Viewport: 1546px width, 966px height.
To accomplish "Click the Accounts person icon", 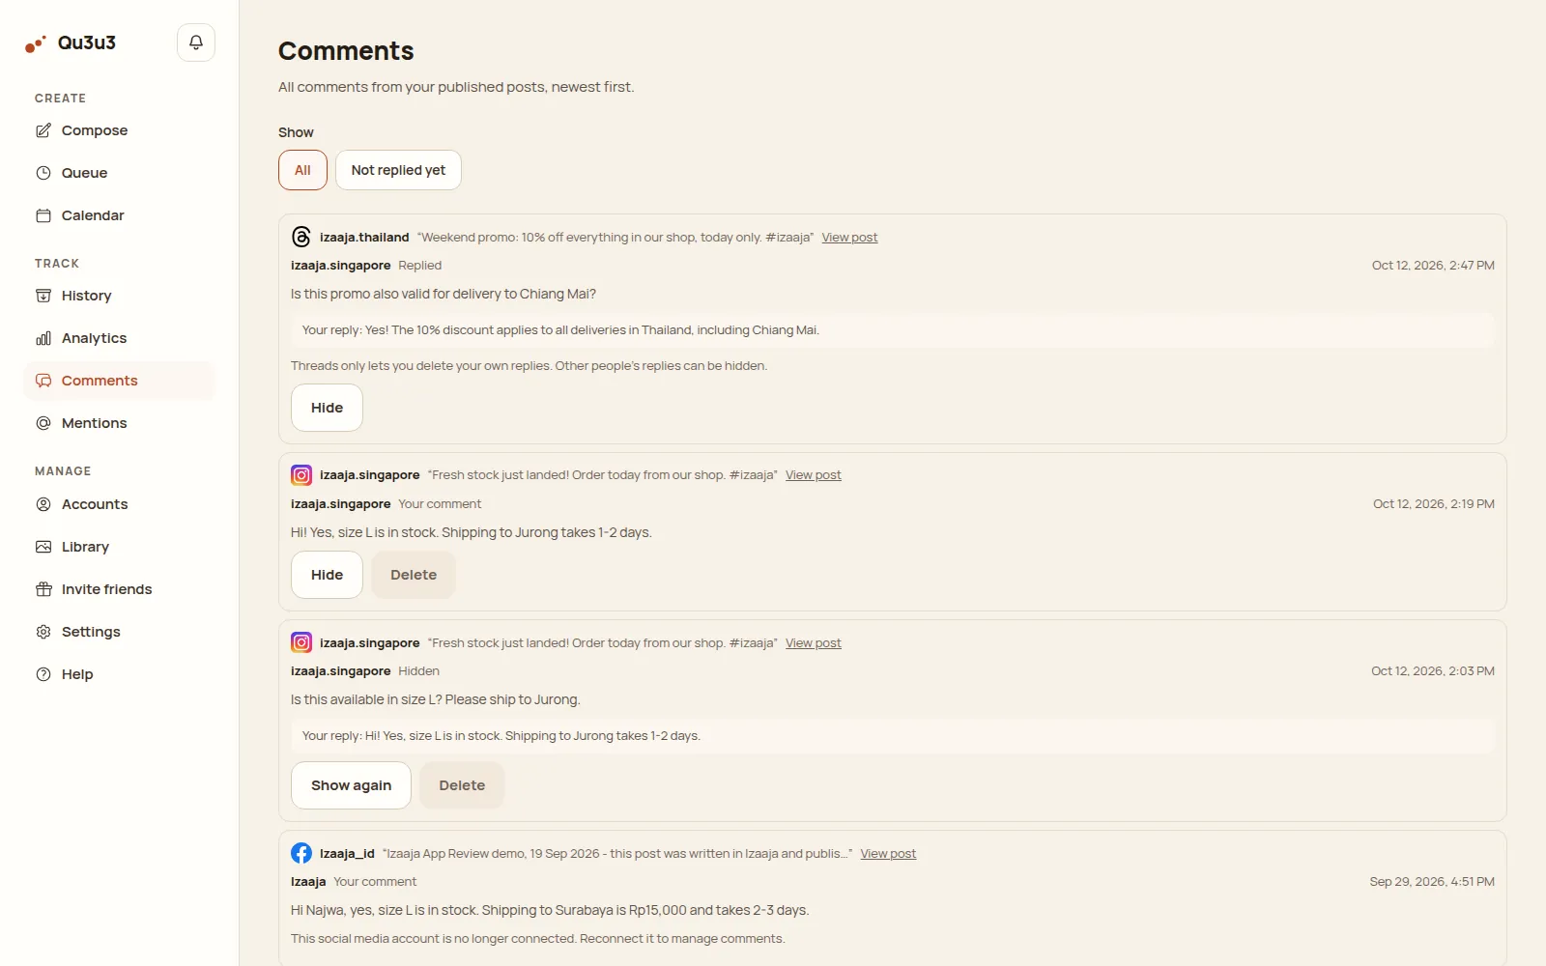I will pyautogui.click(x=43, y=504).
